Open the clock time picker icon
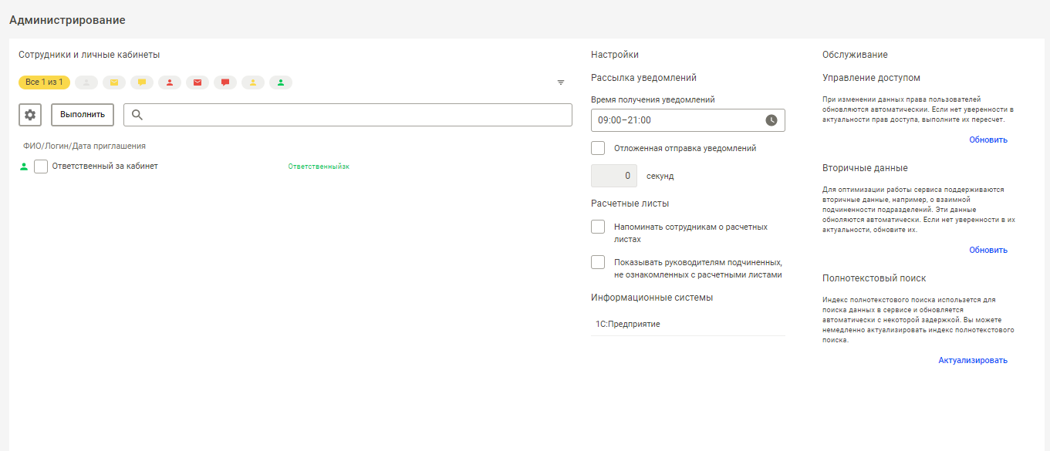The width and height of the screenshot is (1050, 451). [771, 120]
